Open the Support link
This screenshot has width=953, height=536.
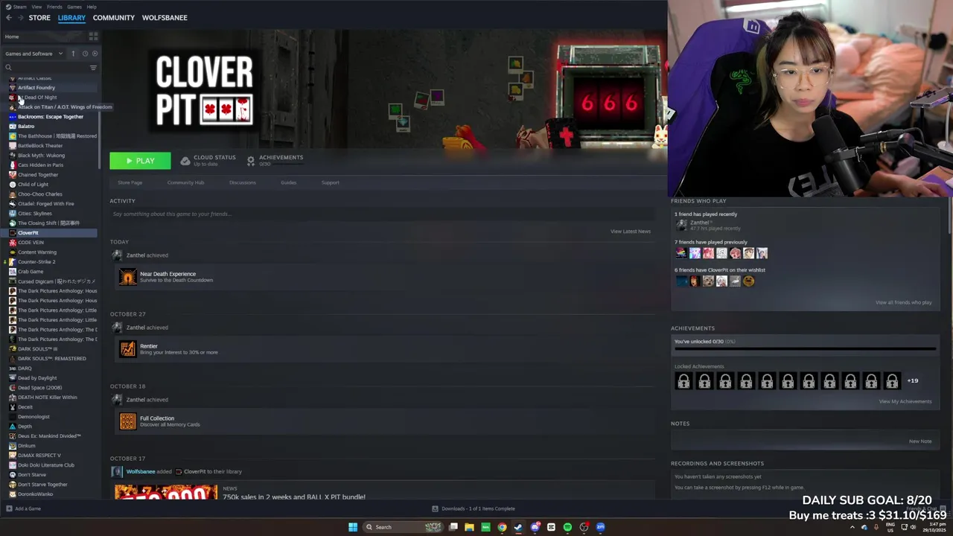[330, 182]
